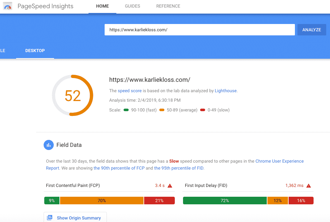Image resolution: width=330 pixels, height=222 pixels.
Task: Click the Field Data heading
Action: [69, 145]
